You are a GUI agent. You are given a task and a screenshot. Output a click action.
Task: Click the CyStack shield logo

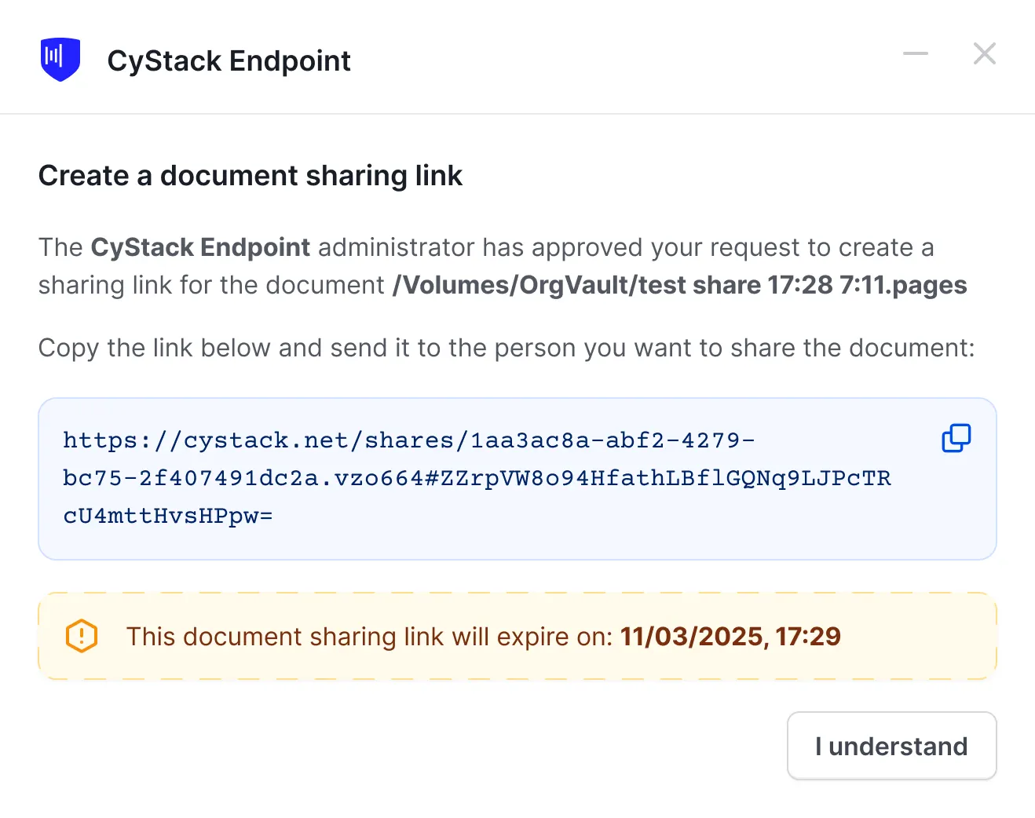[x=60, y=59]
